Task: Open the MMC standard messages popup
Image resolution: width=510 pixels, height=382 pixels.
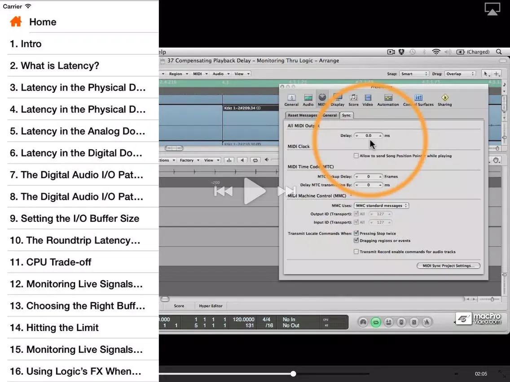Action: 381,206
